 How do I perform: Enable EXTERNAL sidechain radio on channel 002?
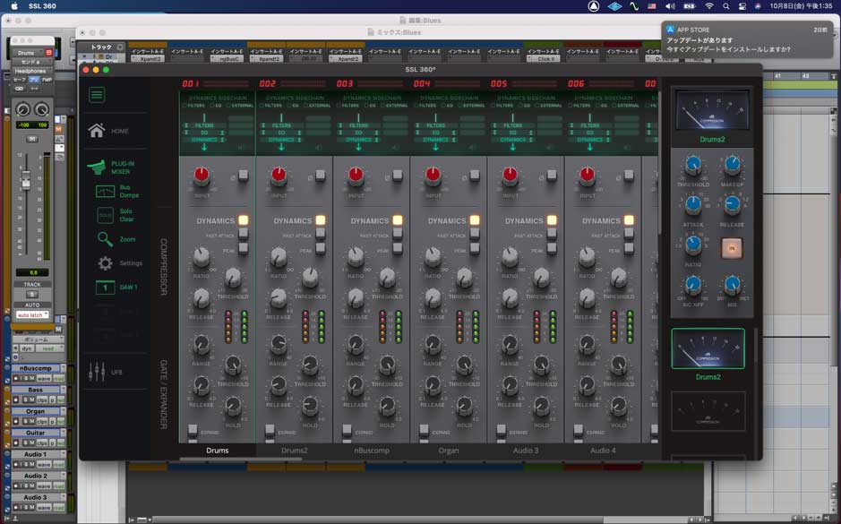coord(305,106)
